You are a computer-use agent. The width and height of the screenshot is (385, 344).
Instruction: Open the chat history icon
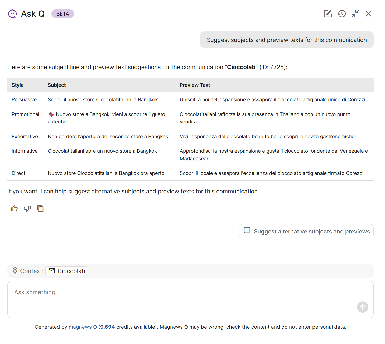click(341, 14)
